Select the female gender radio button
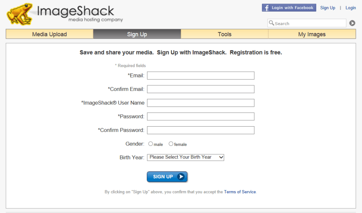Screen dimensions: 362x213 171,144
